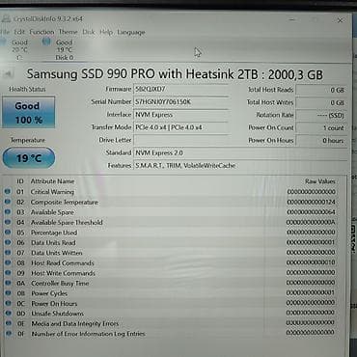This screenshot has width=357, height=357.
Task: Click the previous disk arrow button
Action: (7, 74)
